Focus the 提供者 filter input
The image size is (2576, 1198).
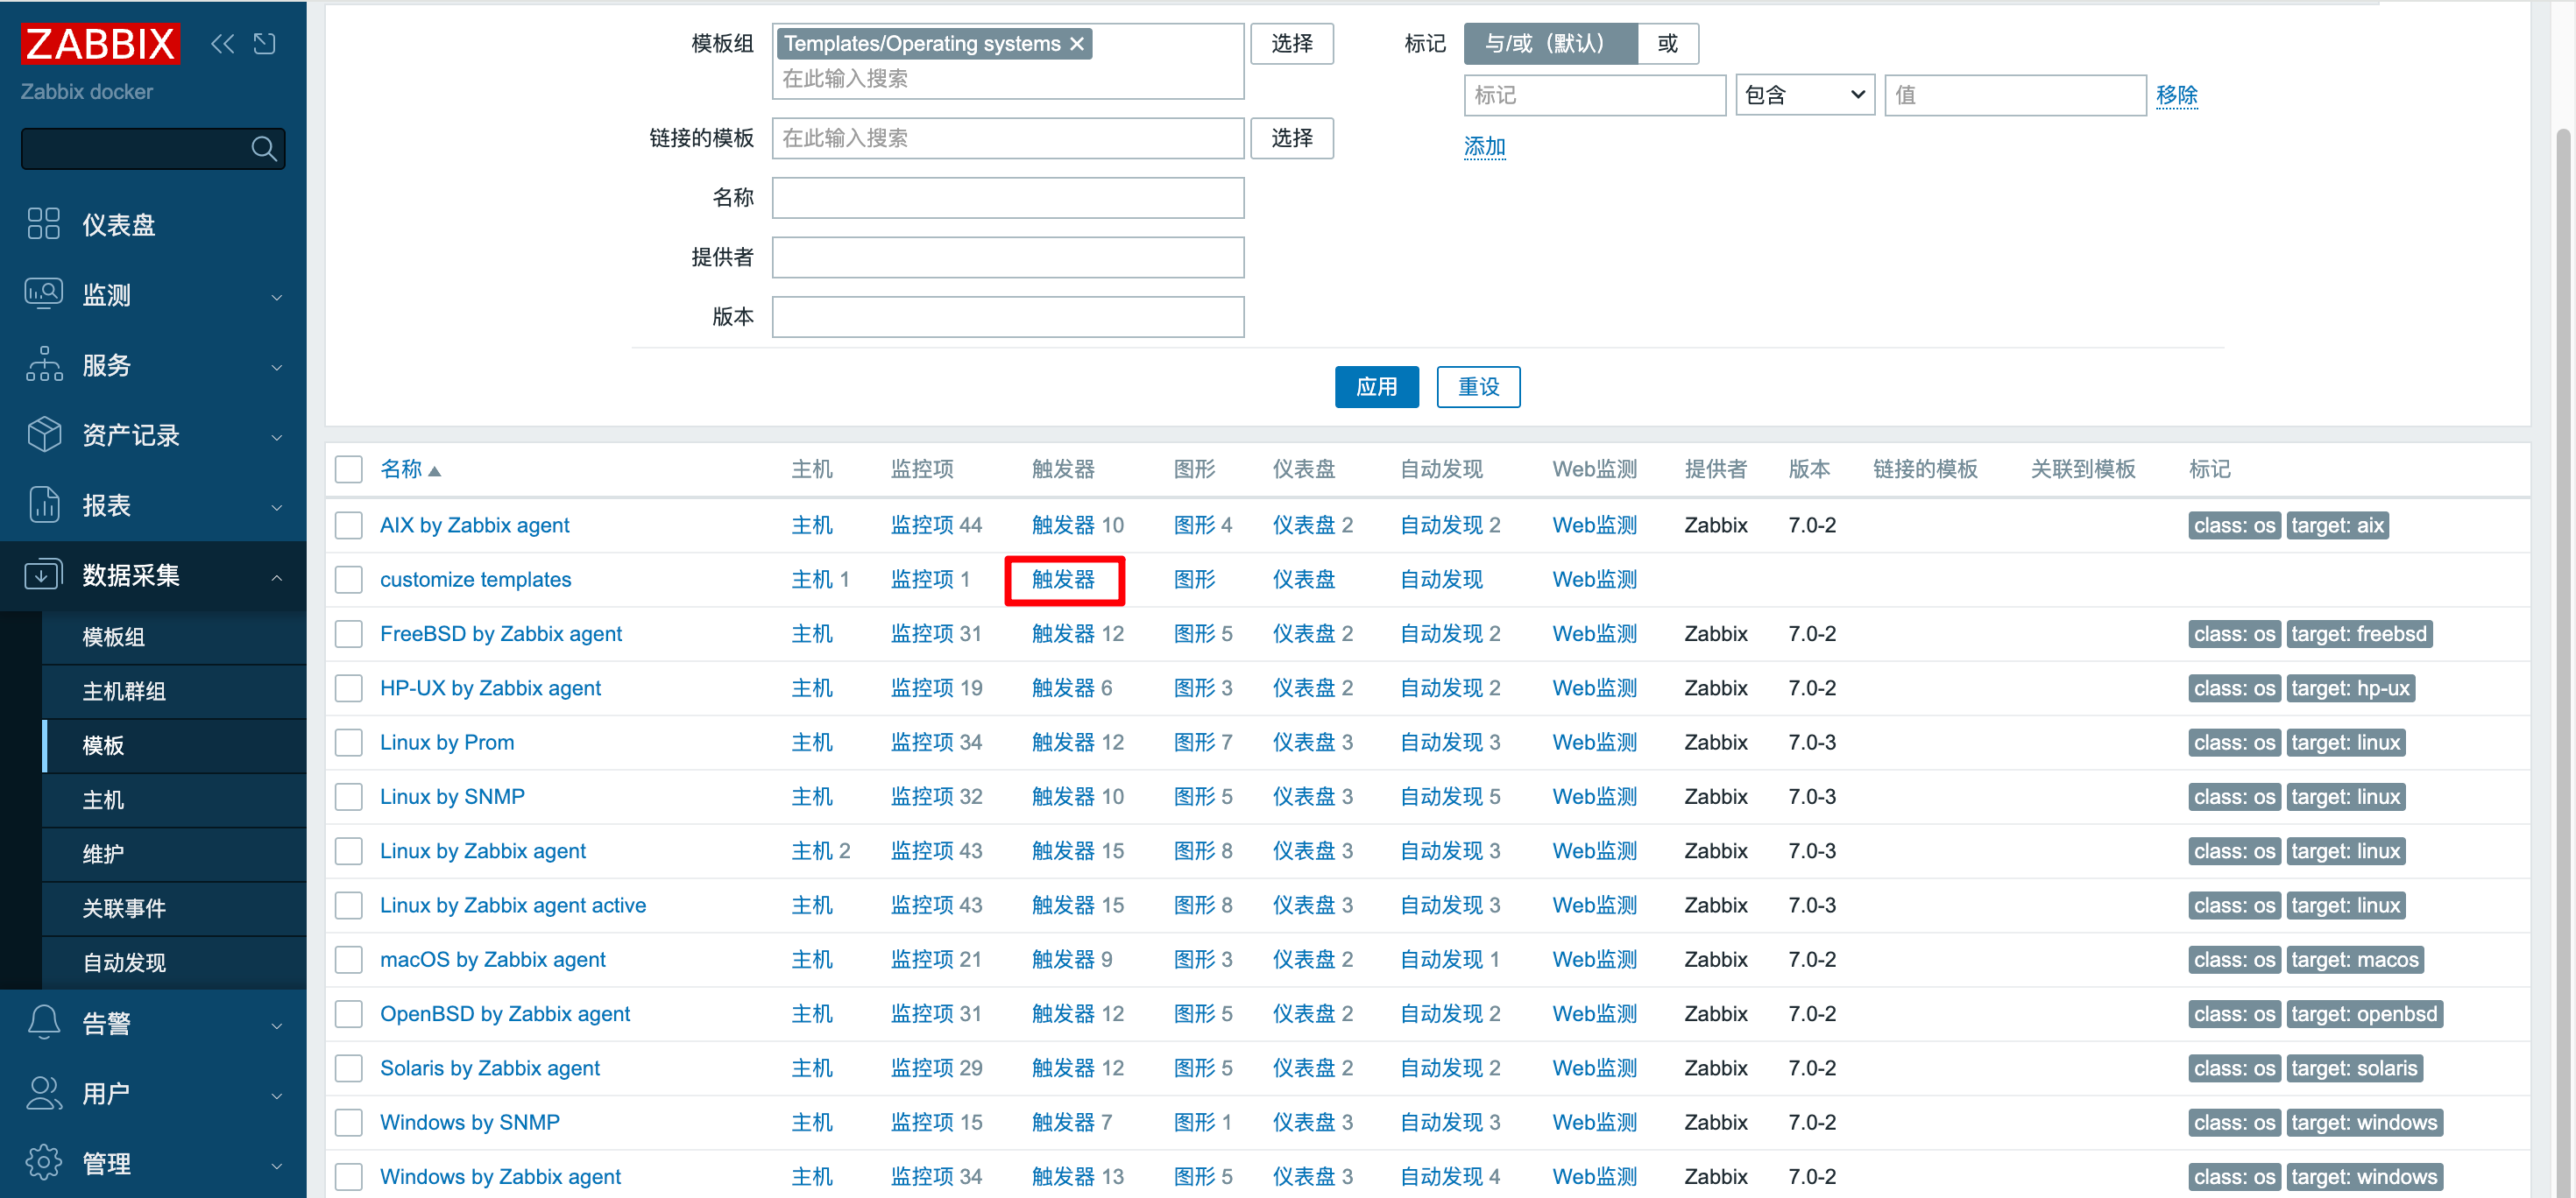pyautogui.click(x=1008, y=257)
